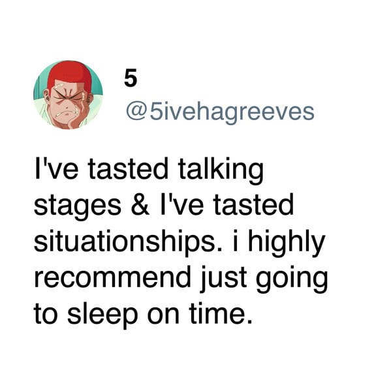This screenshot has width=391, height=391.
Task: Click the word "time." ending the tweet
Action: coord(221,313)
